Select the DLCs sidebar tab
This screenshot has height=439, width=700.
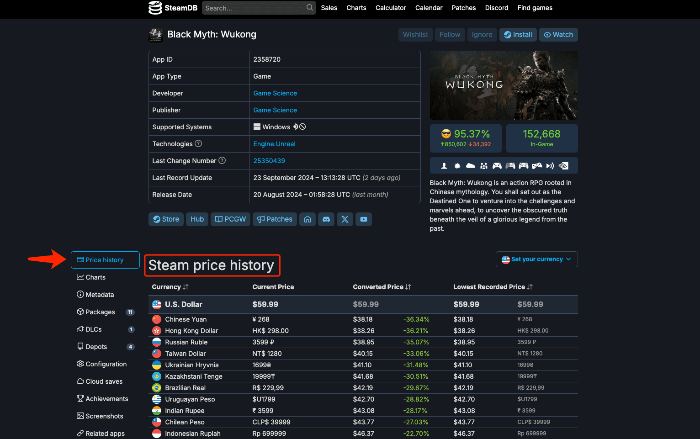pos(105,329)
